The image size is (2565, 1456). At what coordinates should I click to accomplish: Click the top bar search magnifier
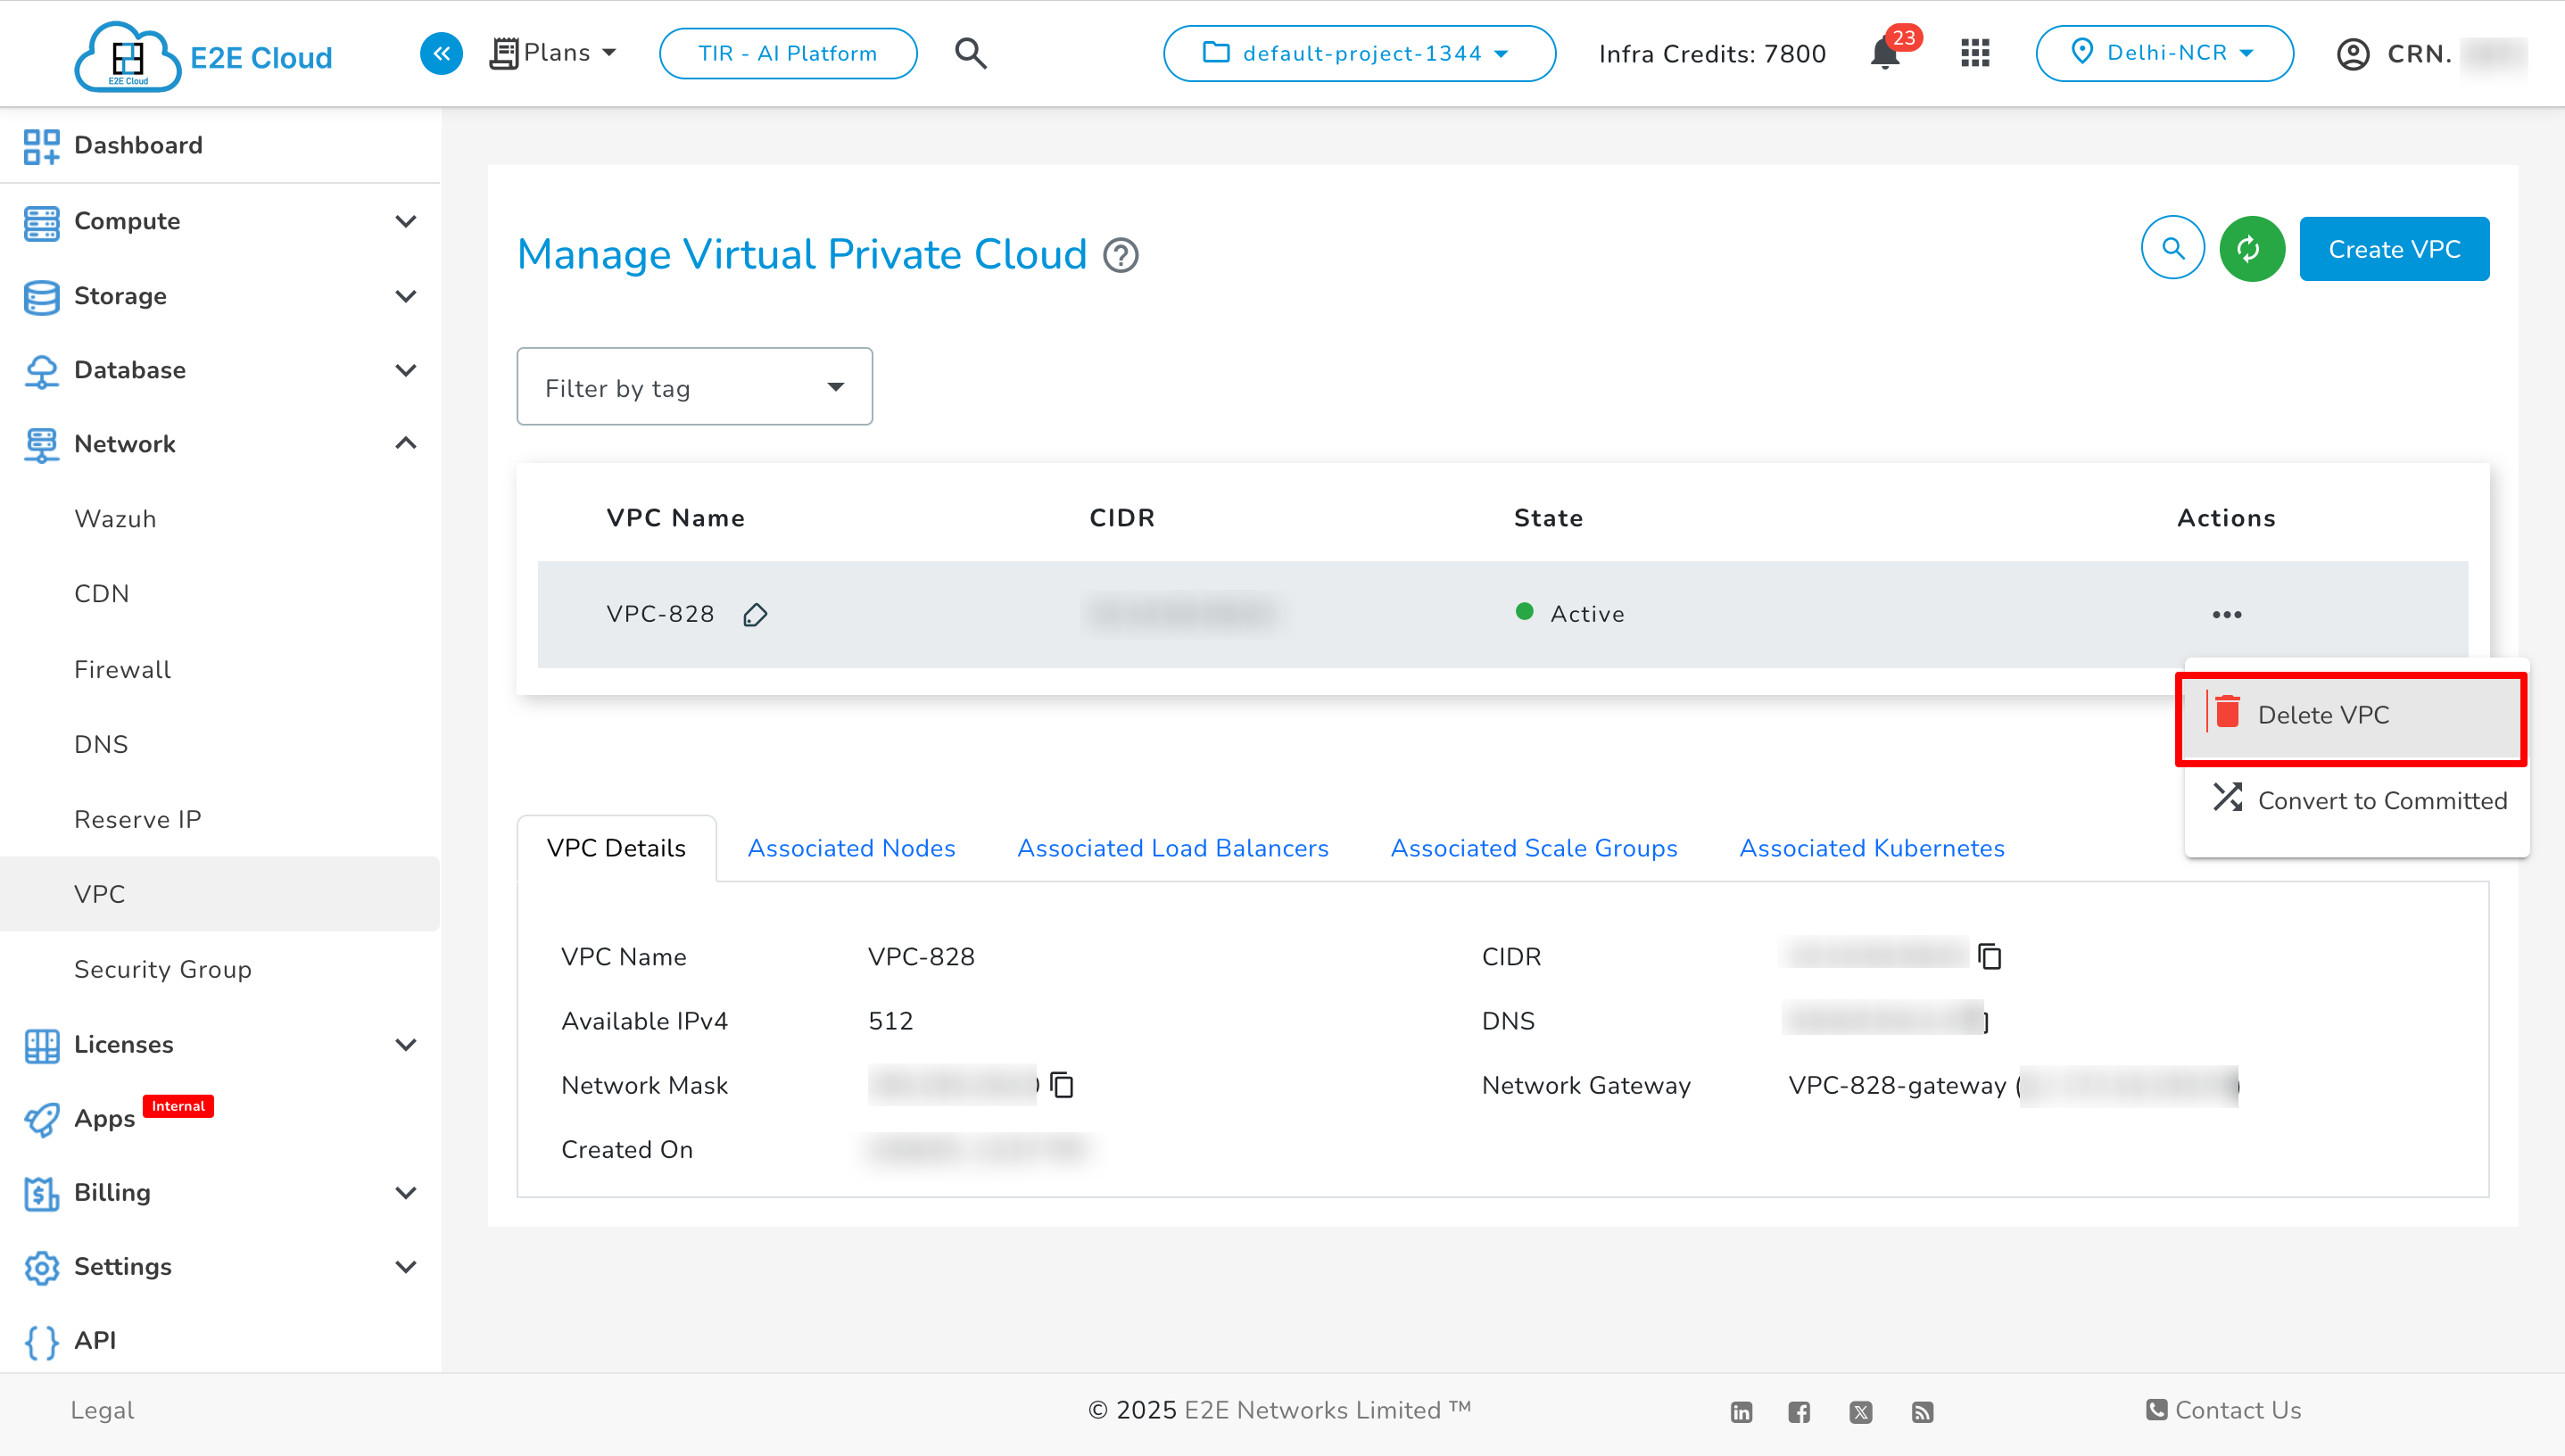pyautogui.click(x=970, y=53)
